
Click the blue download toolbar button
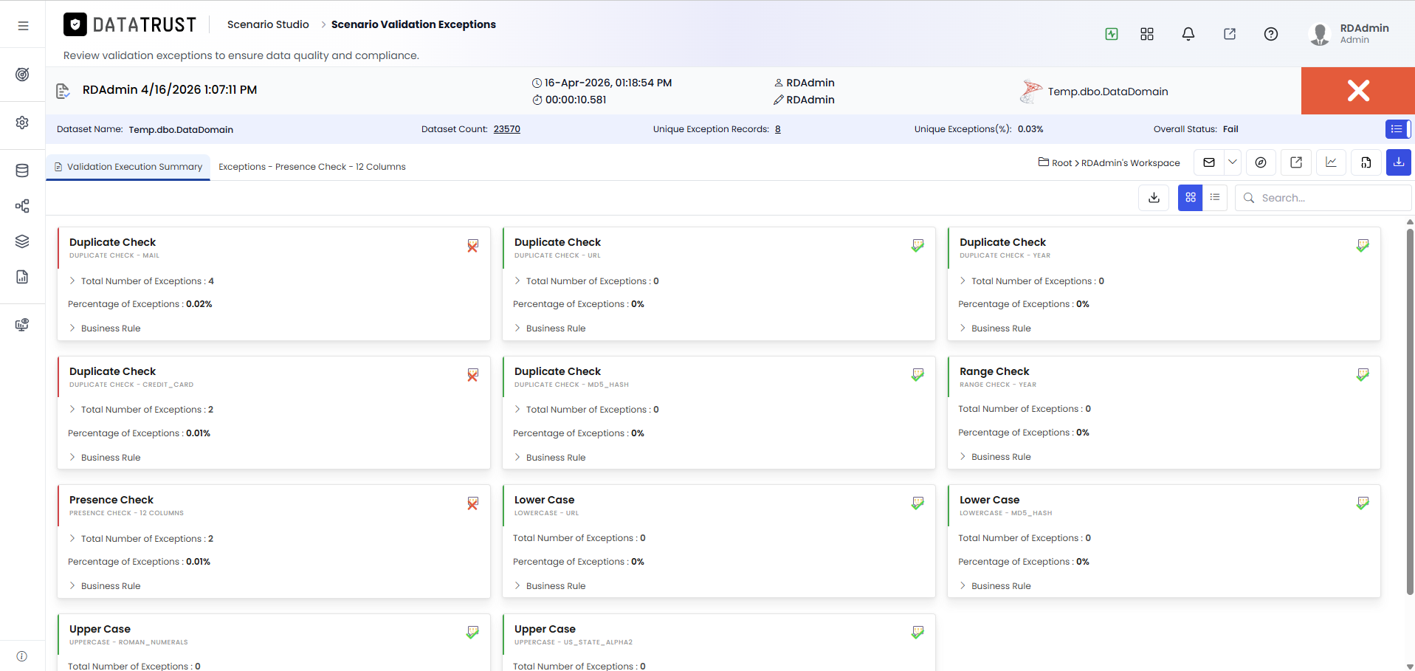(1399, 162)
